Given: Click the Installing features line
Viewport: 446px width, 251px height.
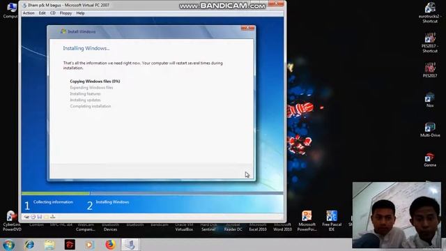Looking at the screenshot, I should coord(85,93).
